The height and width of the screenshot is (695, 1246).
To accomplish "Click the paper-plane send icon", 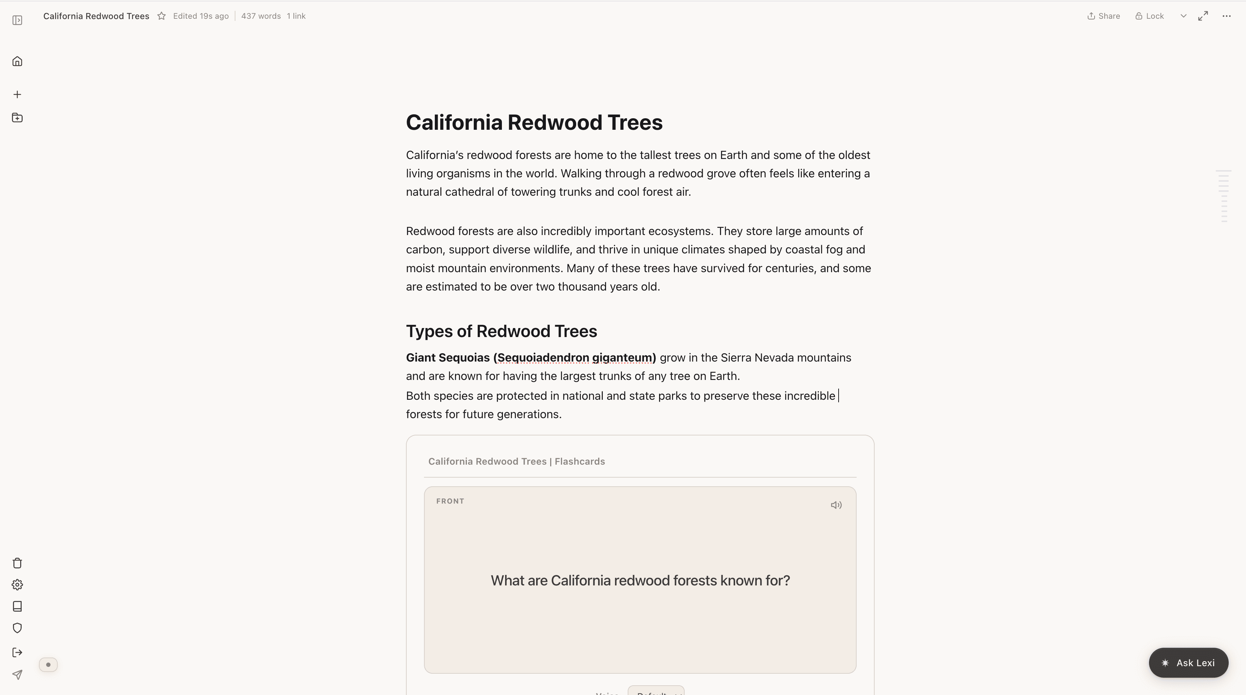I will [x=17, y=675].
